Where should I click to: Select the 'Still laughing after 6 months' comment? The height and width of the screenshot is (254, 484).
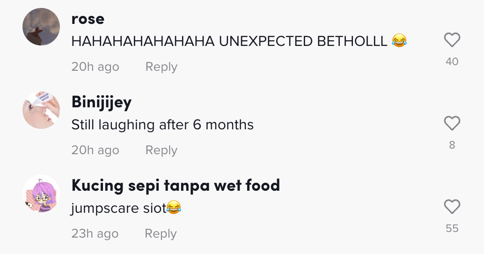tap(162, 125)
